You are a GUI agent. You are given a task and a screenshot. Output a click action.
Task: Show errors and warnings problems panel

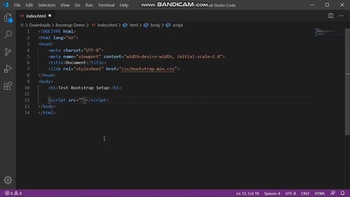coord(13,193)
